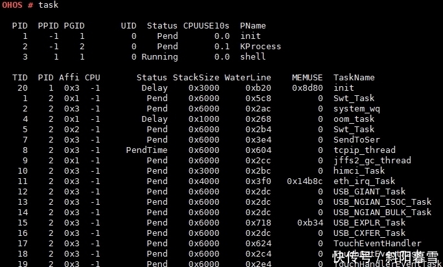Select the USB_EXPLR_Task task name
The image size is (443, 267).
[x=369, y=223]
